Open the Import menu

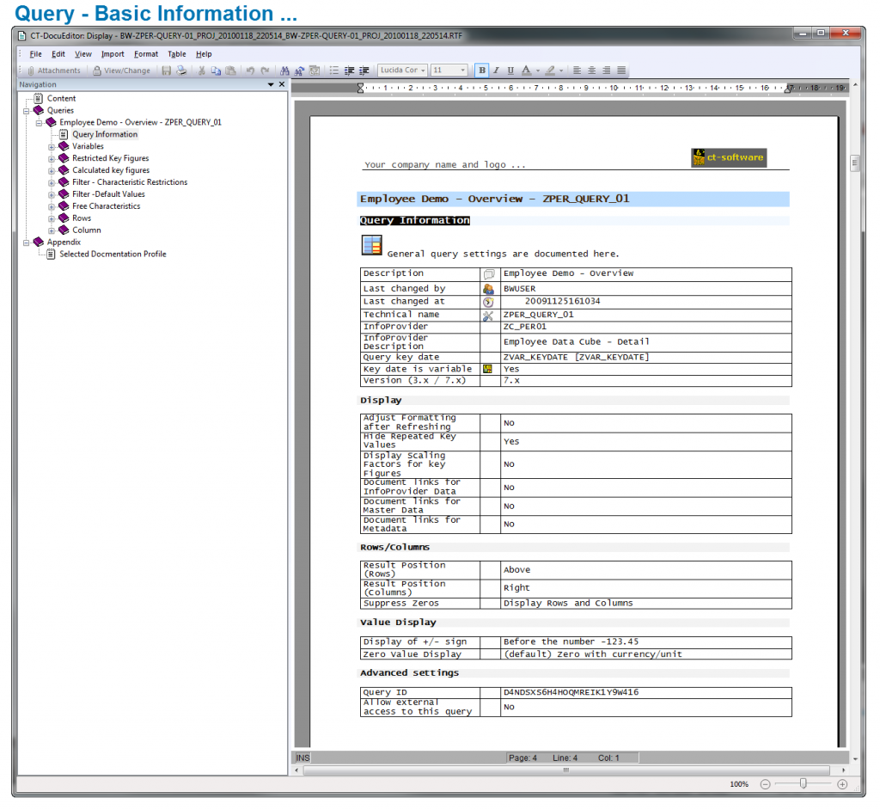pos(113,53)
